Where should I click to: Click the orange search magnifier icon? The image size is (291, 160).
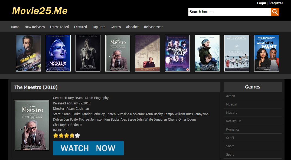(x=275, y=12)
